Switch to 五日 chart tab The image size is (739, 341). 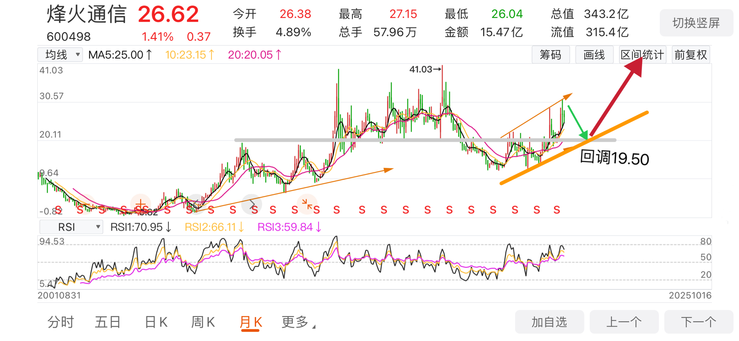108,322
